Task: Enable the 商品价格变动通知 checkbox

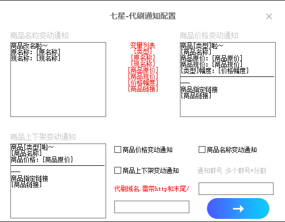Action: click(x=118, y=150)
